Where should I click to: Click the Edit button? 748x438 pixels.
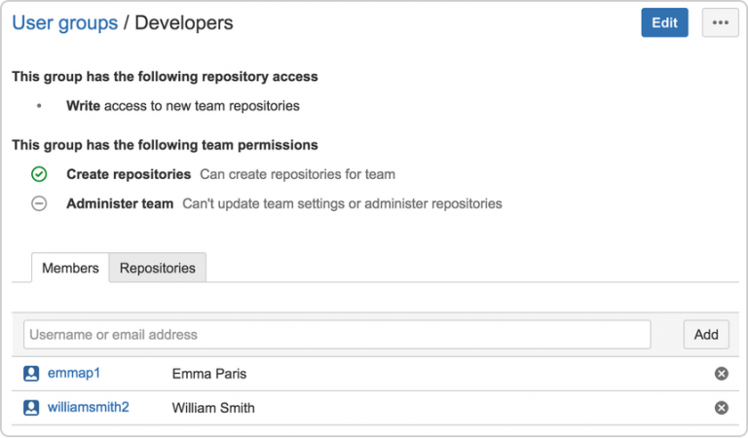[664, 23]
